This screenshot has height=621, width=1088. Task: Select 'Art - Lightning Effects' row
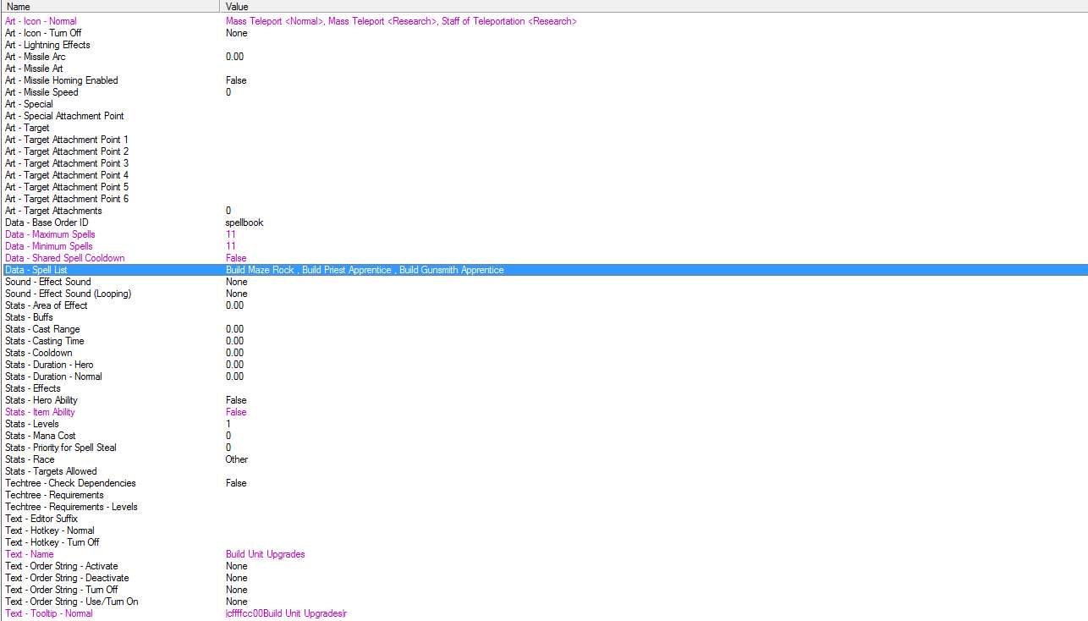[544, 45]
